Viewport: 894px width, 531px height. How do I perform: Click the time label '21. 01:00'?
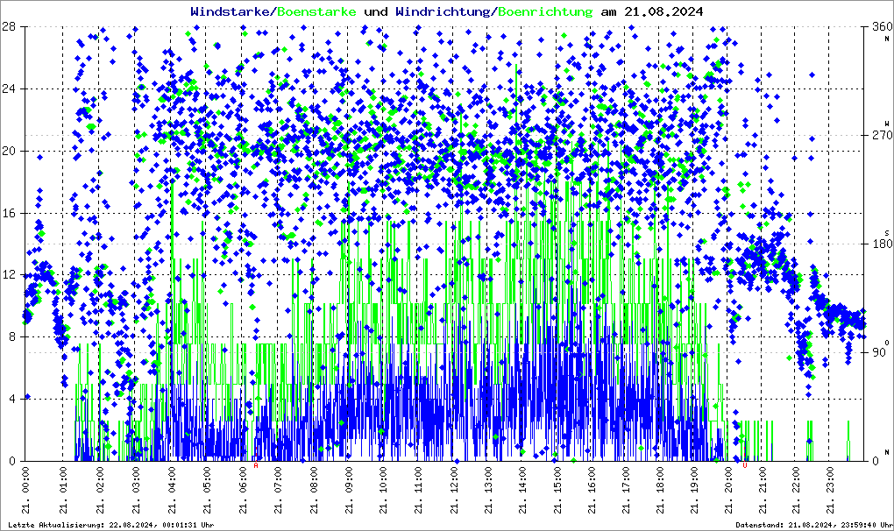[x=63, y=490]
